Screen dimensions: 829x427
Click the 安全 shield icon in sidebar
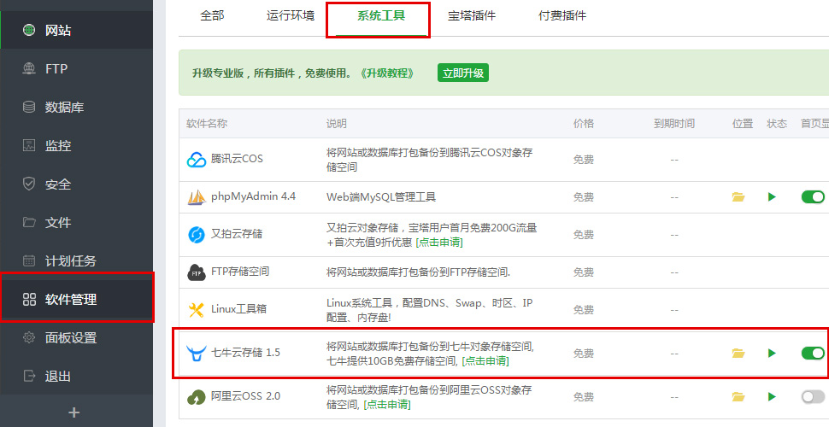[29, 184]
